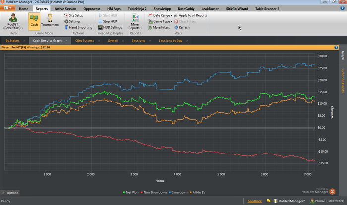Close the CBet Success tab

point(99,41)
